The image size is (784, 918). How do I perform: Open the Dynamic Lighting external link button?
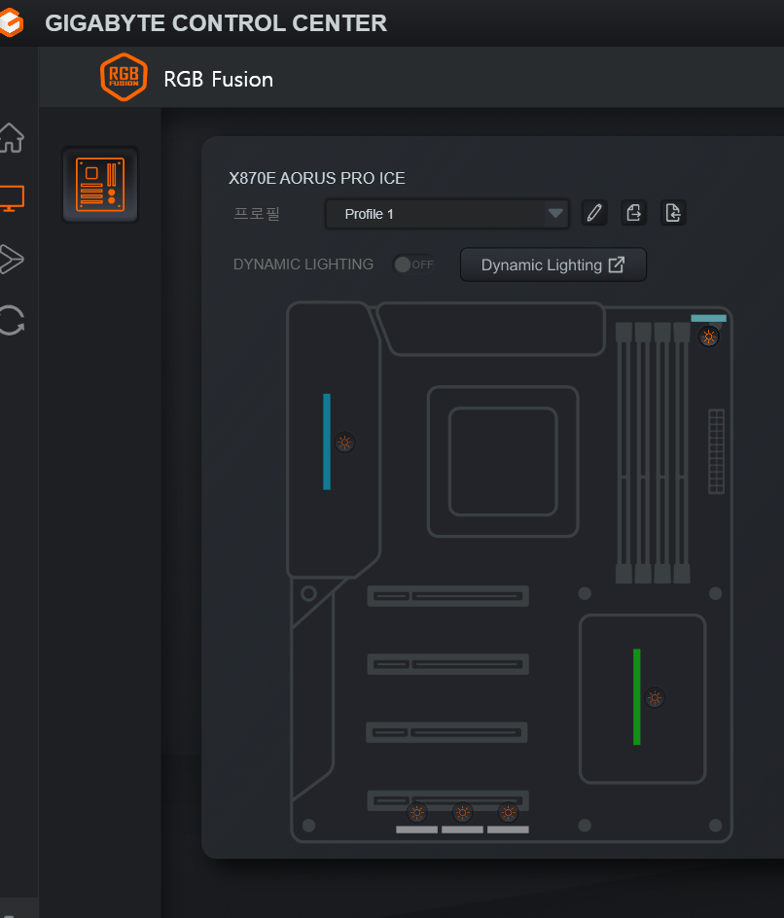(553, 265)
